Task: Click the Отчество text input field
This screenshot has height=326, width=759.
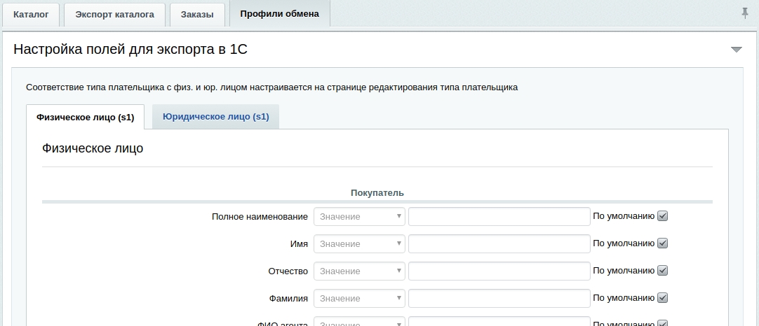Action: [499, 271]
